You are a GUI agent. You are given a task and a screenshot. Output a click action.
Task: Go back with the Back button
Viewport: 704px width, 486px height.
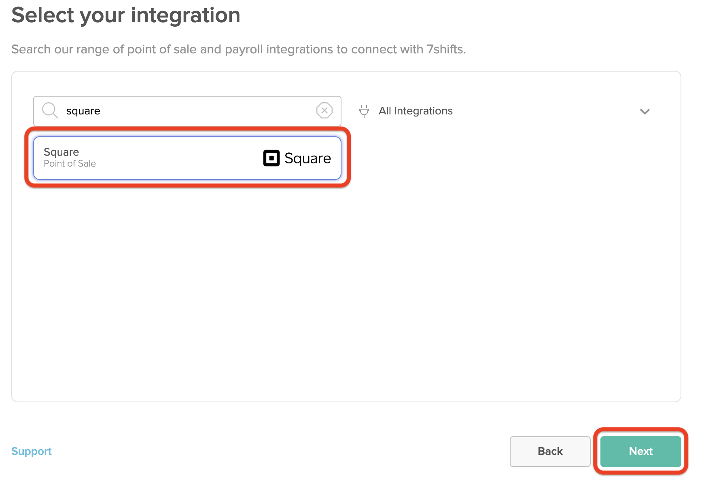[x=550, y=451]
